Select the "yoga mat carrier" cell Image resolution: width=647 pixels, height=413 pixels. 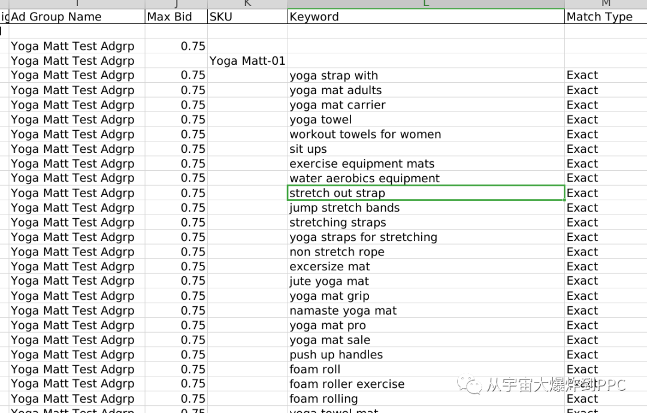[425, 105]
